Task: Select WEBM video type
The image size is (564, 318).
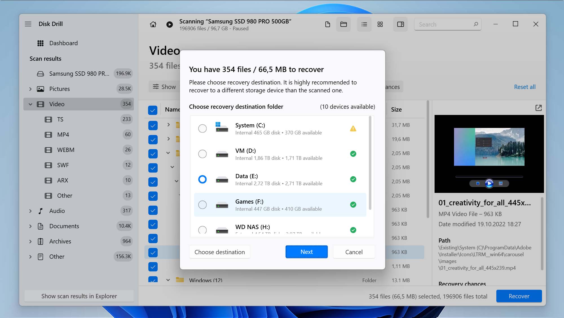Action: click(x=78, y=150)
